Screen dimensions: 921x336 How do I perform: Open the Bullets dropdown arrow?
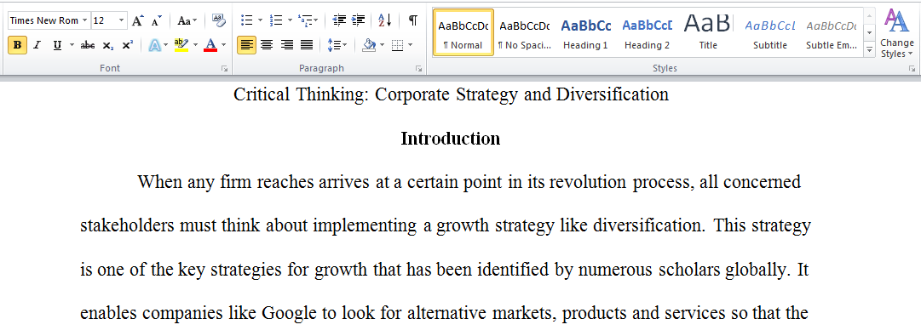coord(260,20)
